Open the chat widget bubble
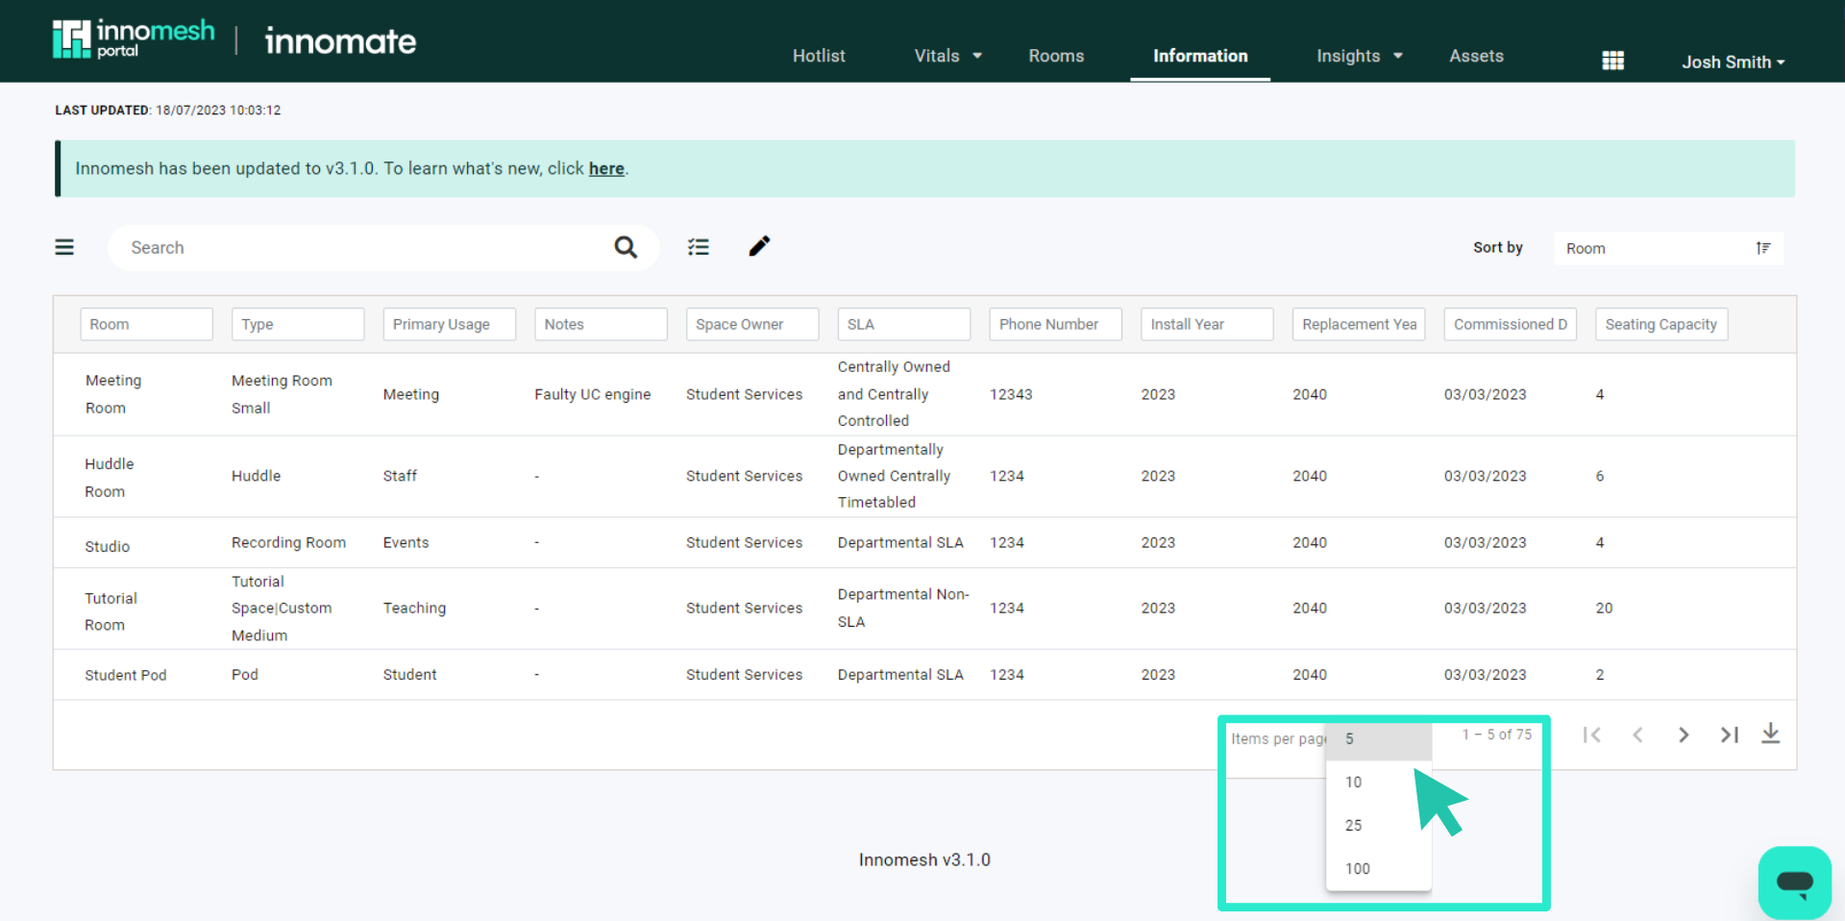Image resolution: width=1845 pixels, height=921 pixels. 1795,883
